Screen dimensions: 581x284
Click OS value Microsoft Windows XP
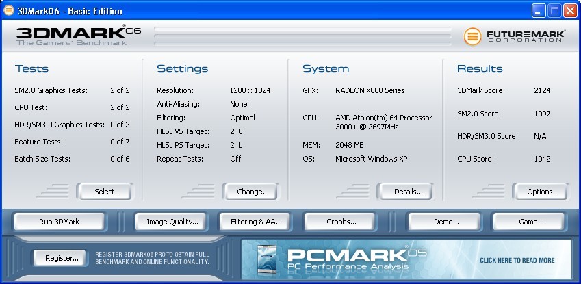372,159
